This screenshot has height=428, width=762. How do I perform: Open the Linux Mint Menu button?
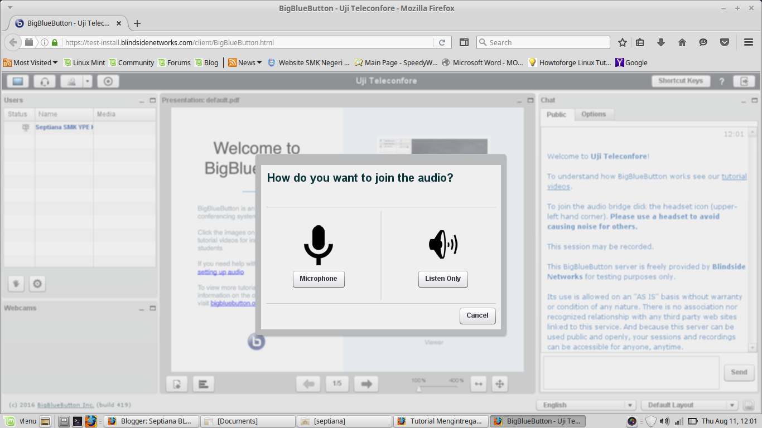coord(21,421)
